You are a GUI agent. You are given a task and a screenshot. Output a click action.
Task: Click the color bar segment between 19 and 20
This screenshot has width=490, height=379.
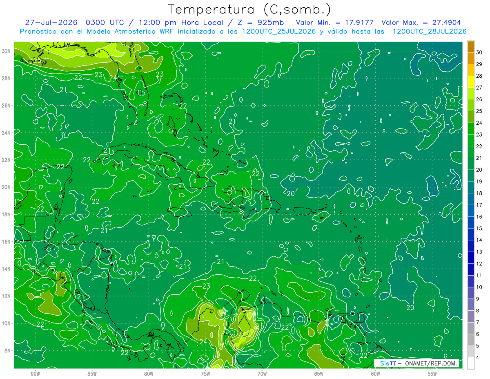coord(471,176)
